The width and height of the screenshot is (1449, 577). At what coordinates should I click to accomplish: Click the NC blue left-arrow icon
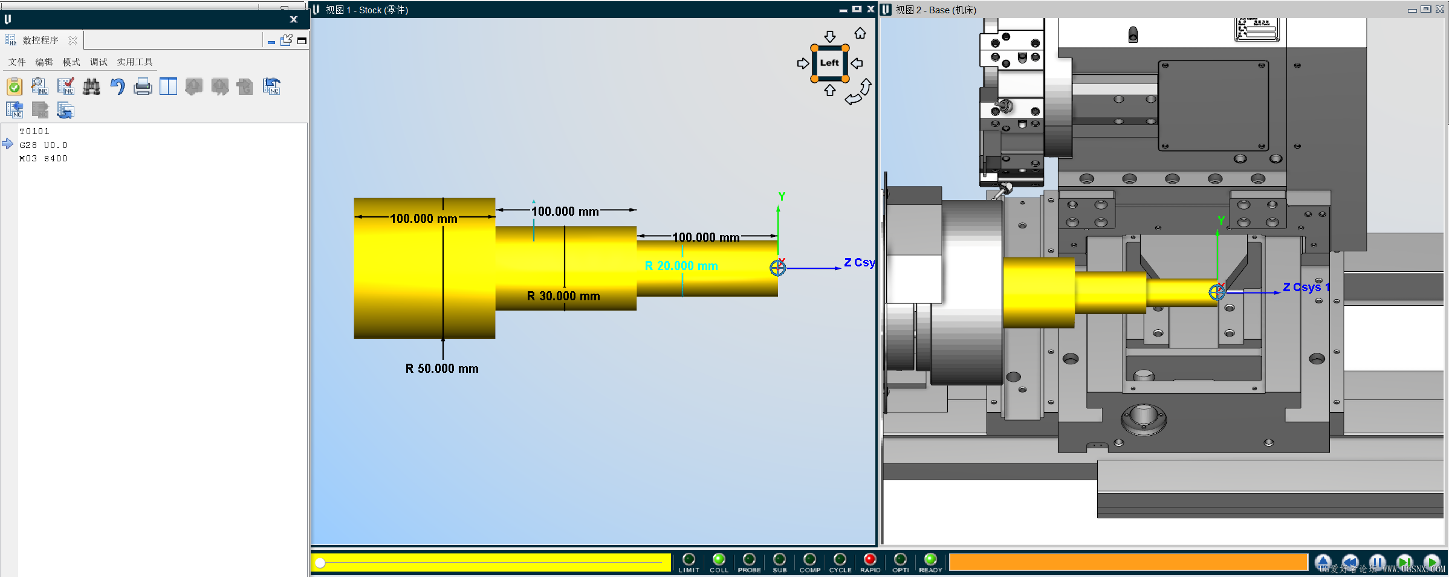(x=15, y=110)
